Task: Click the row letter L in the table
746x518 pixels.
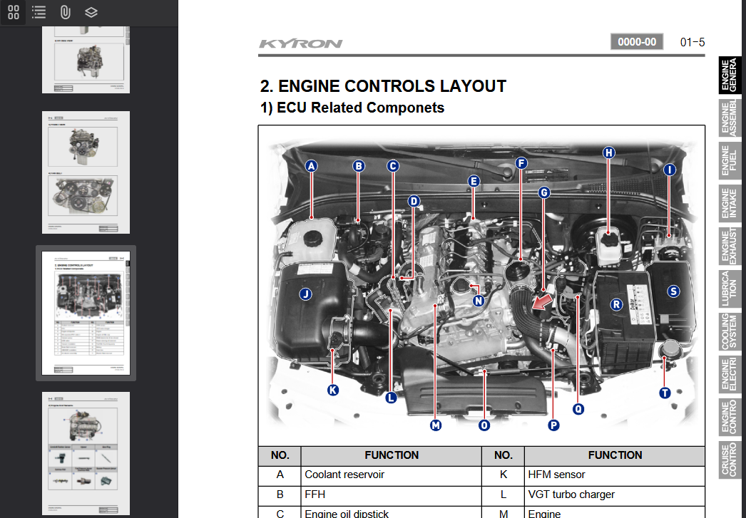Action: (503, 494)
